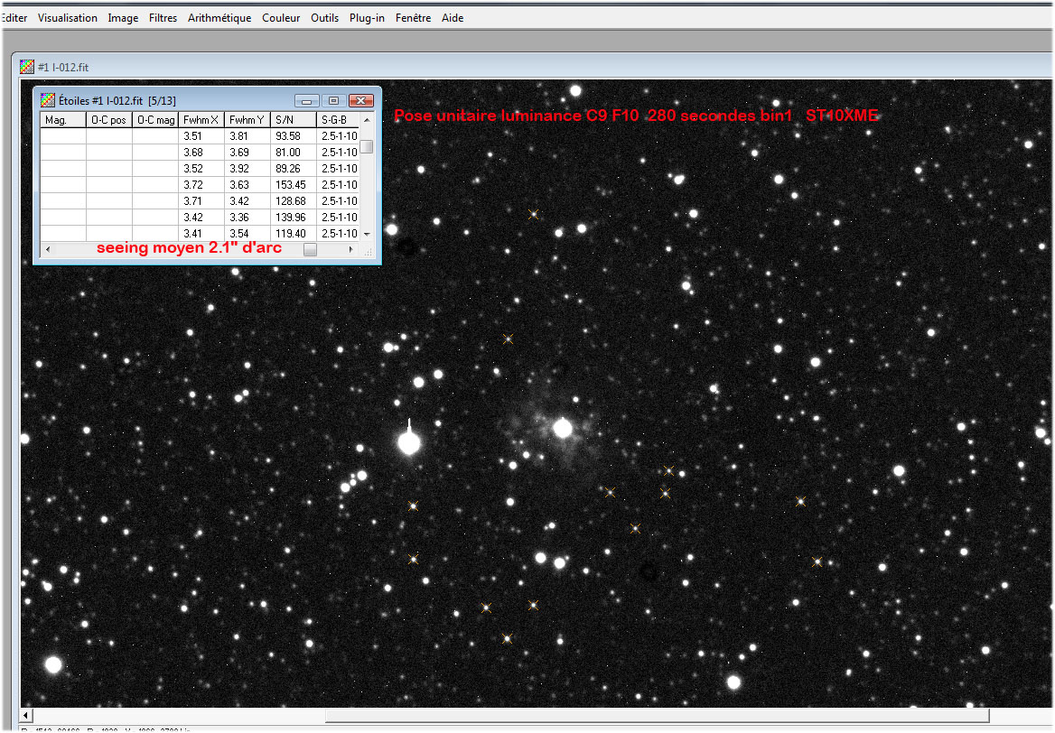
Task: Sort by the Mag. column header
Action: pyautogui.click(x=63, y=120)
